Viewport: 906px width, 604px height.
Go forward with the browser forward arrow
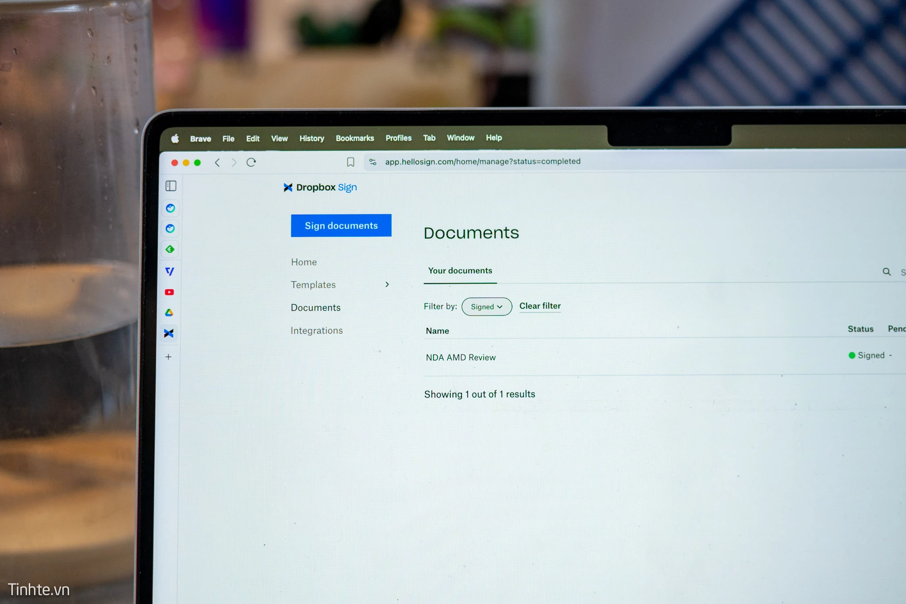pyautogui.click(x=234, y=162)
